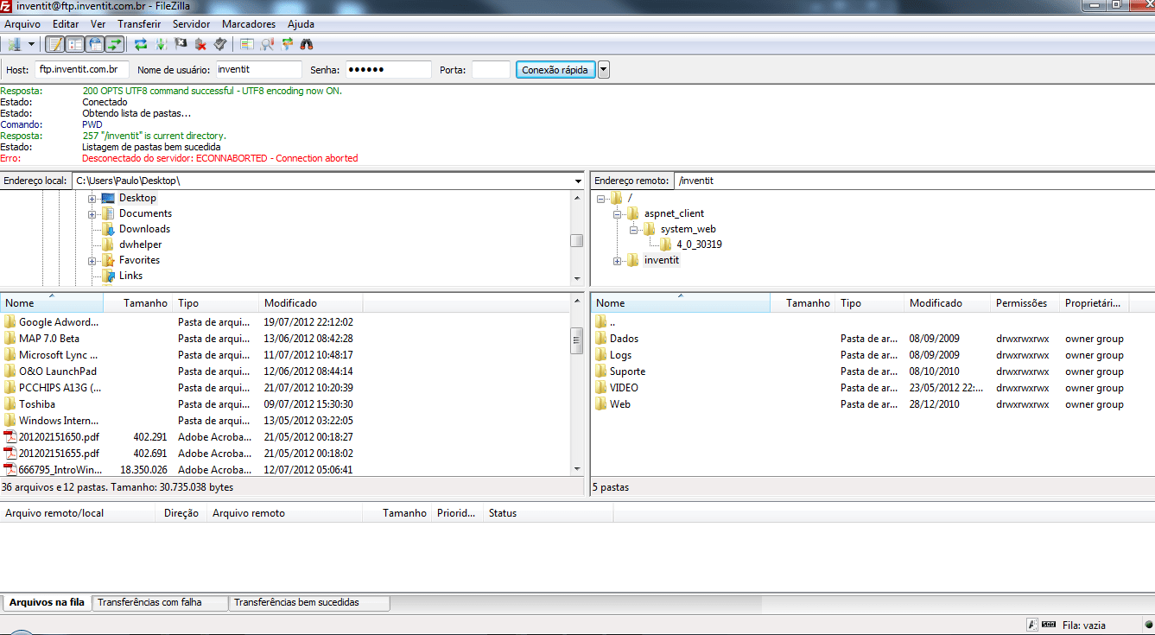Toggle the message log display

(x=54, y=44)
